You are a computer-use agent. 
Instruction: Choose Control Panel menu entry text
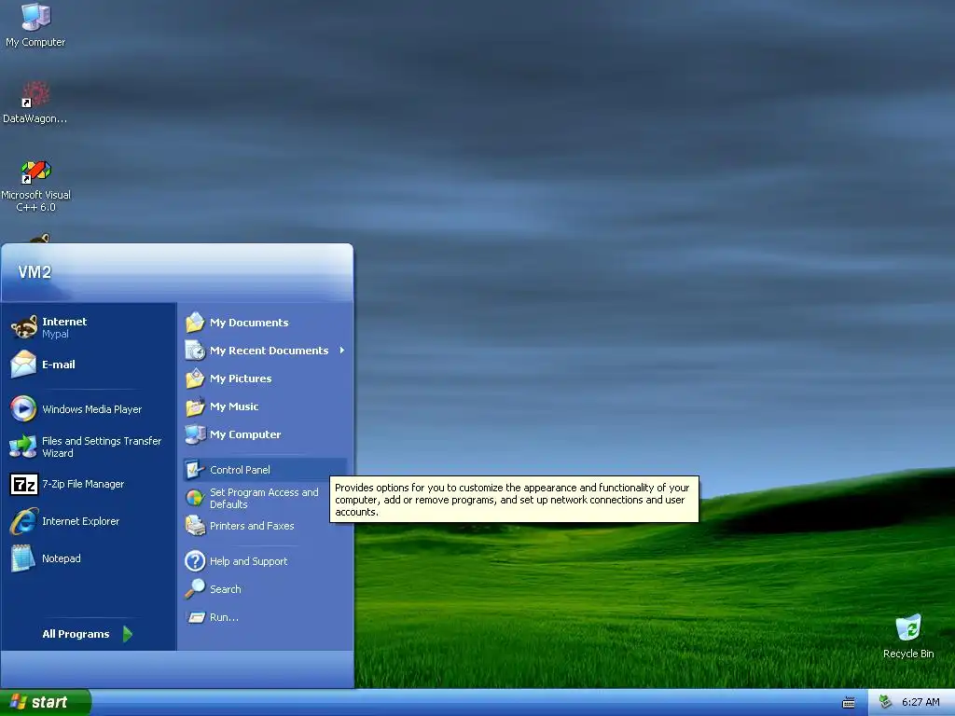pyautogui.click(x=240, y=470)
